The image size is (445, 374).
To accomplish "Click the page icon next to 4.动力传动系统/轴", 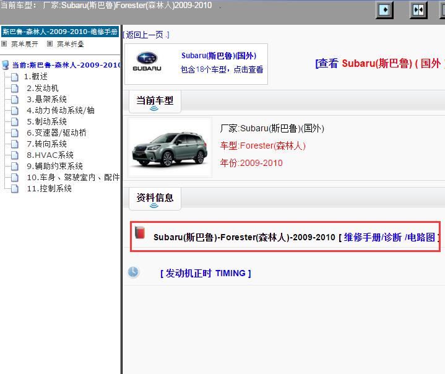I will pyautogui.click(x=15, y=110).
